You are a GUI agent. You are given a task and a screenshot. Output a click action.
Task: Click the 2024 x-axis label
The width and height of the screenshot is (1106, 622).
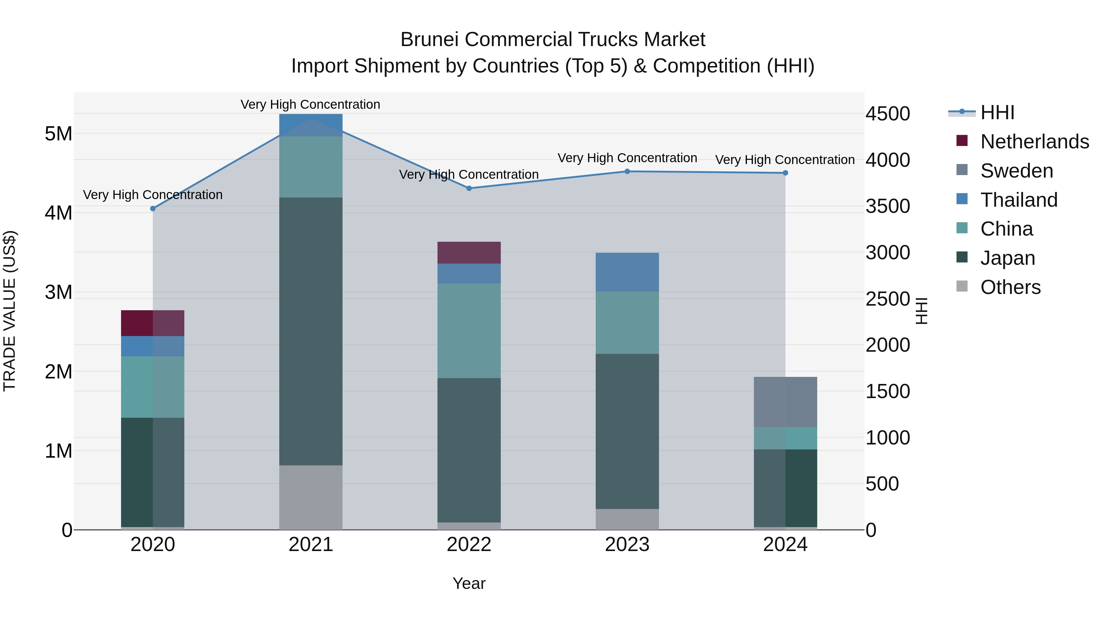[x=785, y=545]
